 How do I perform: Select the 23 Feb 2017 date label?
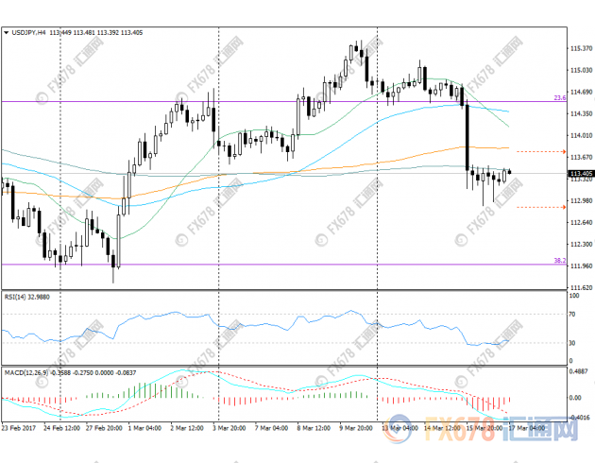click(x=21, y=427)
